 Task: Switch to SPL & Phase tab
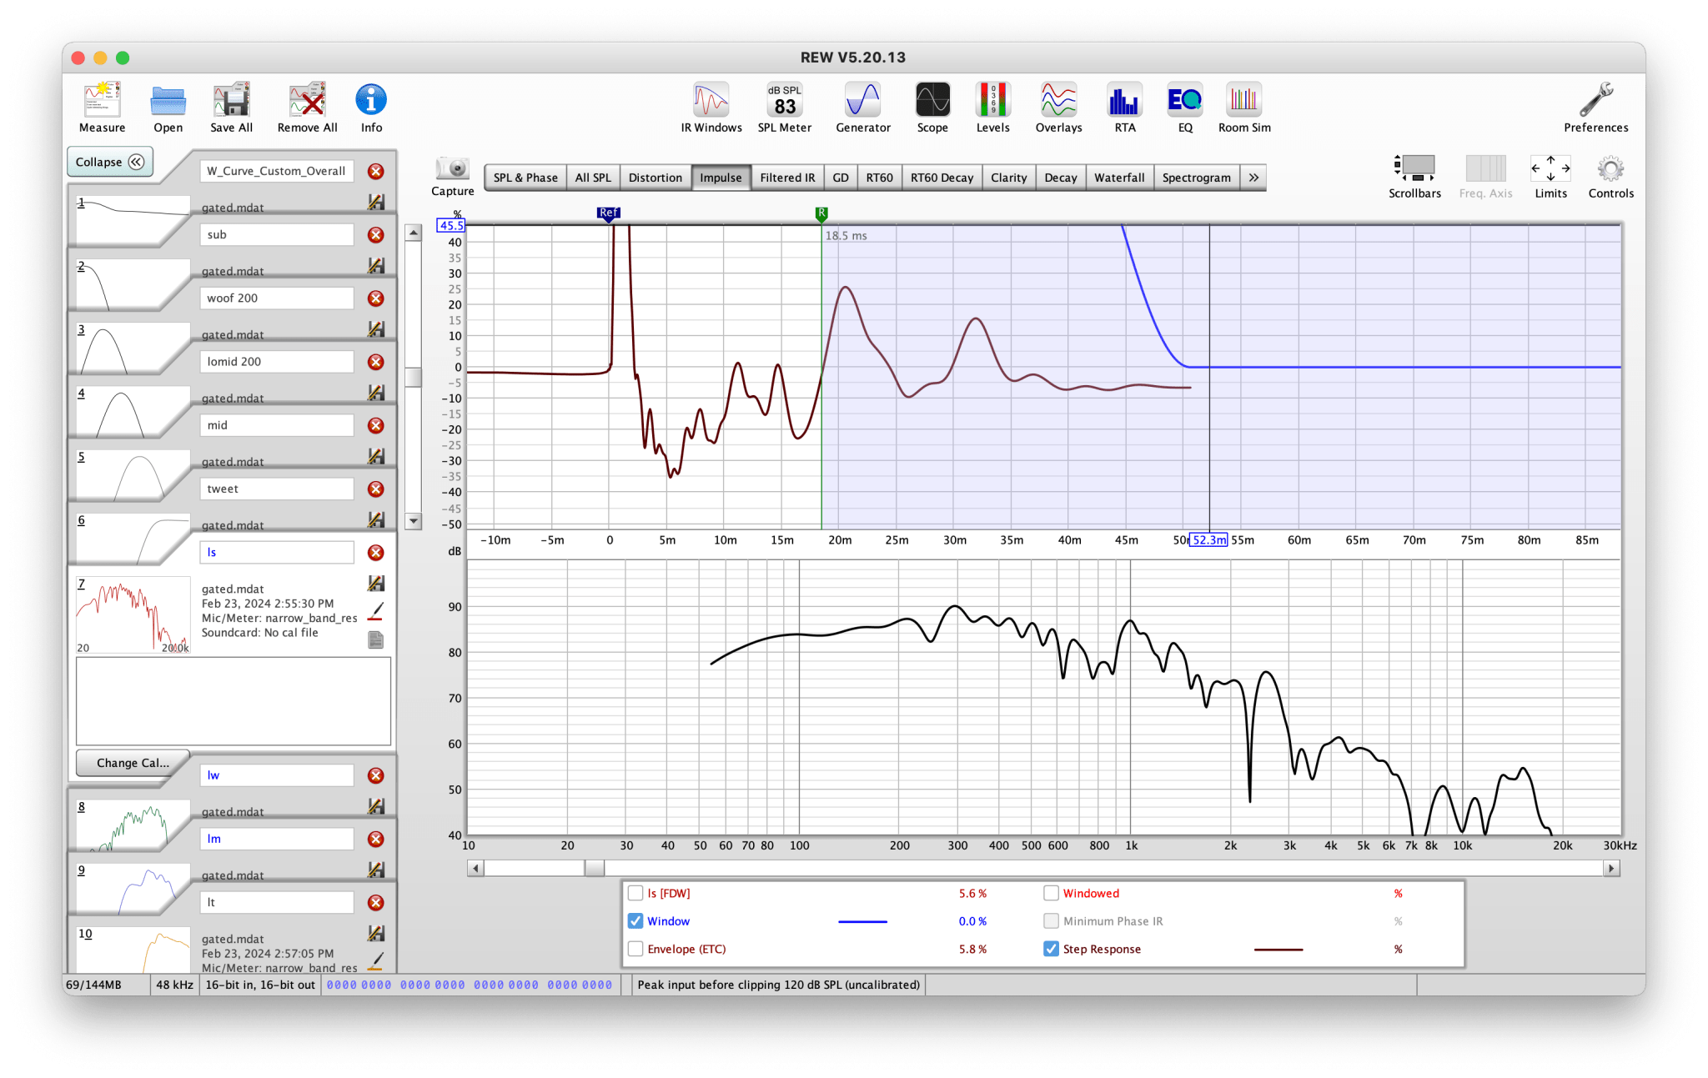pos(525,178)
